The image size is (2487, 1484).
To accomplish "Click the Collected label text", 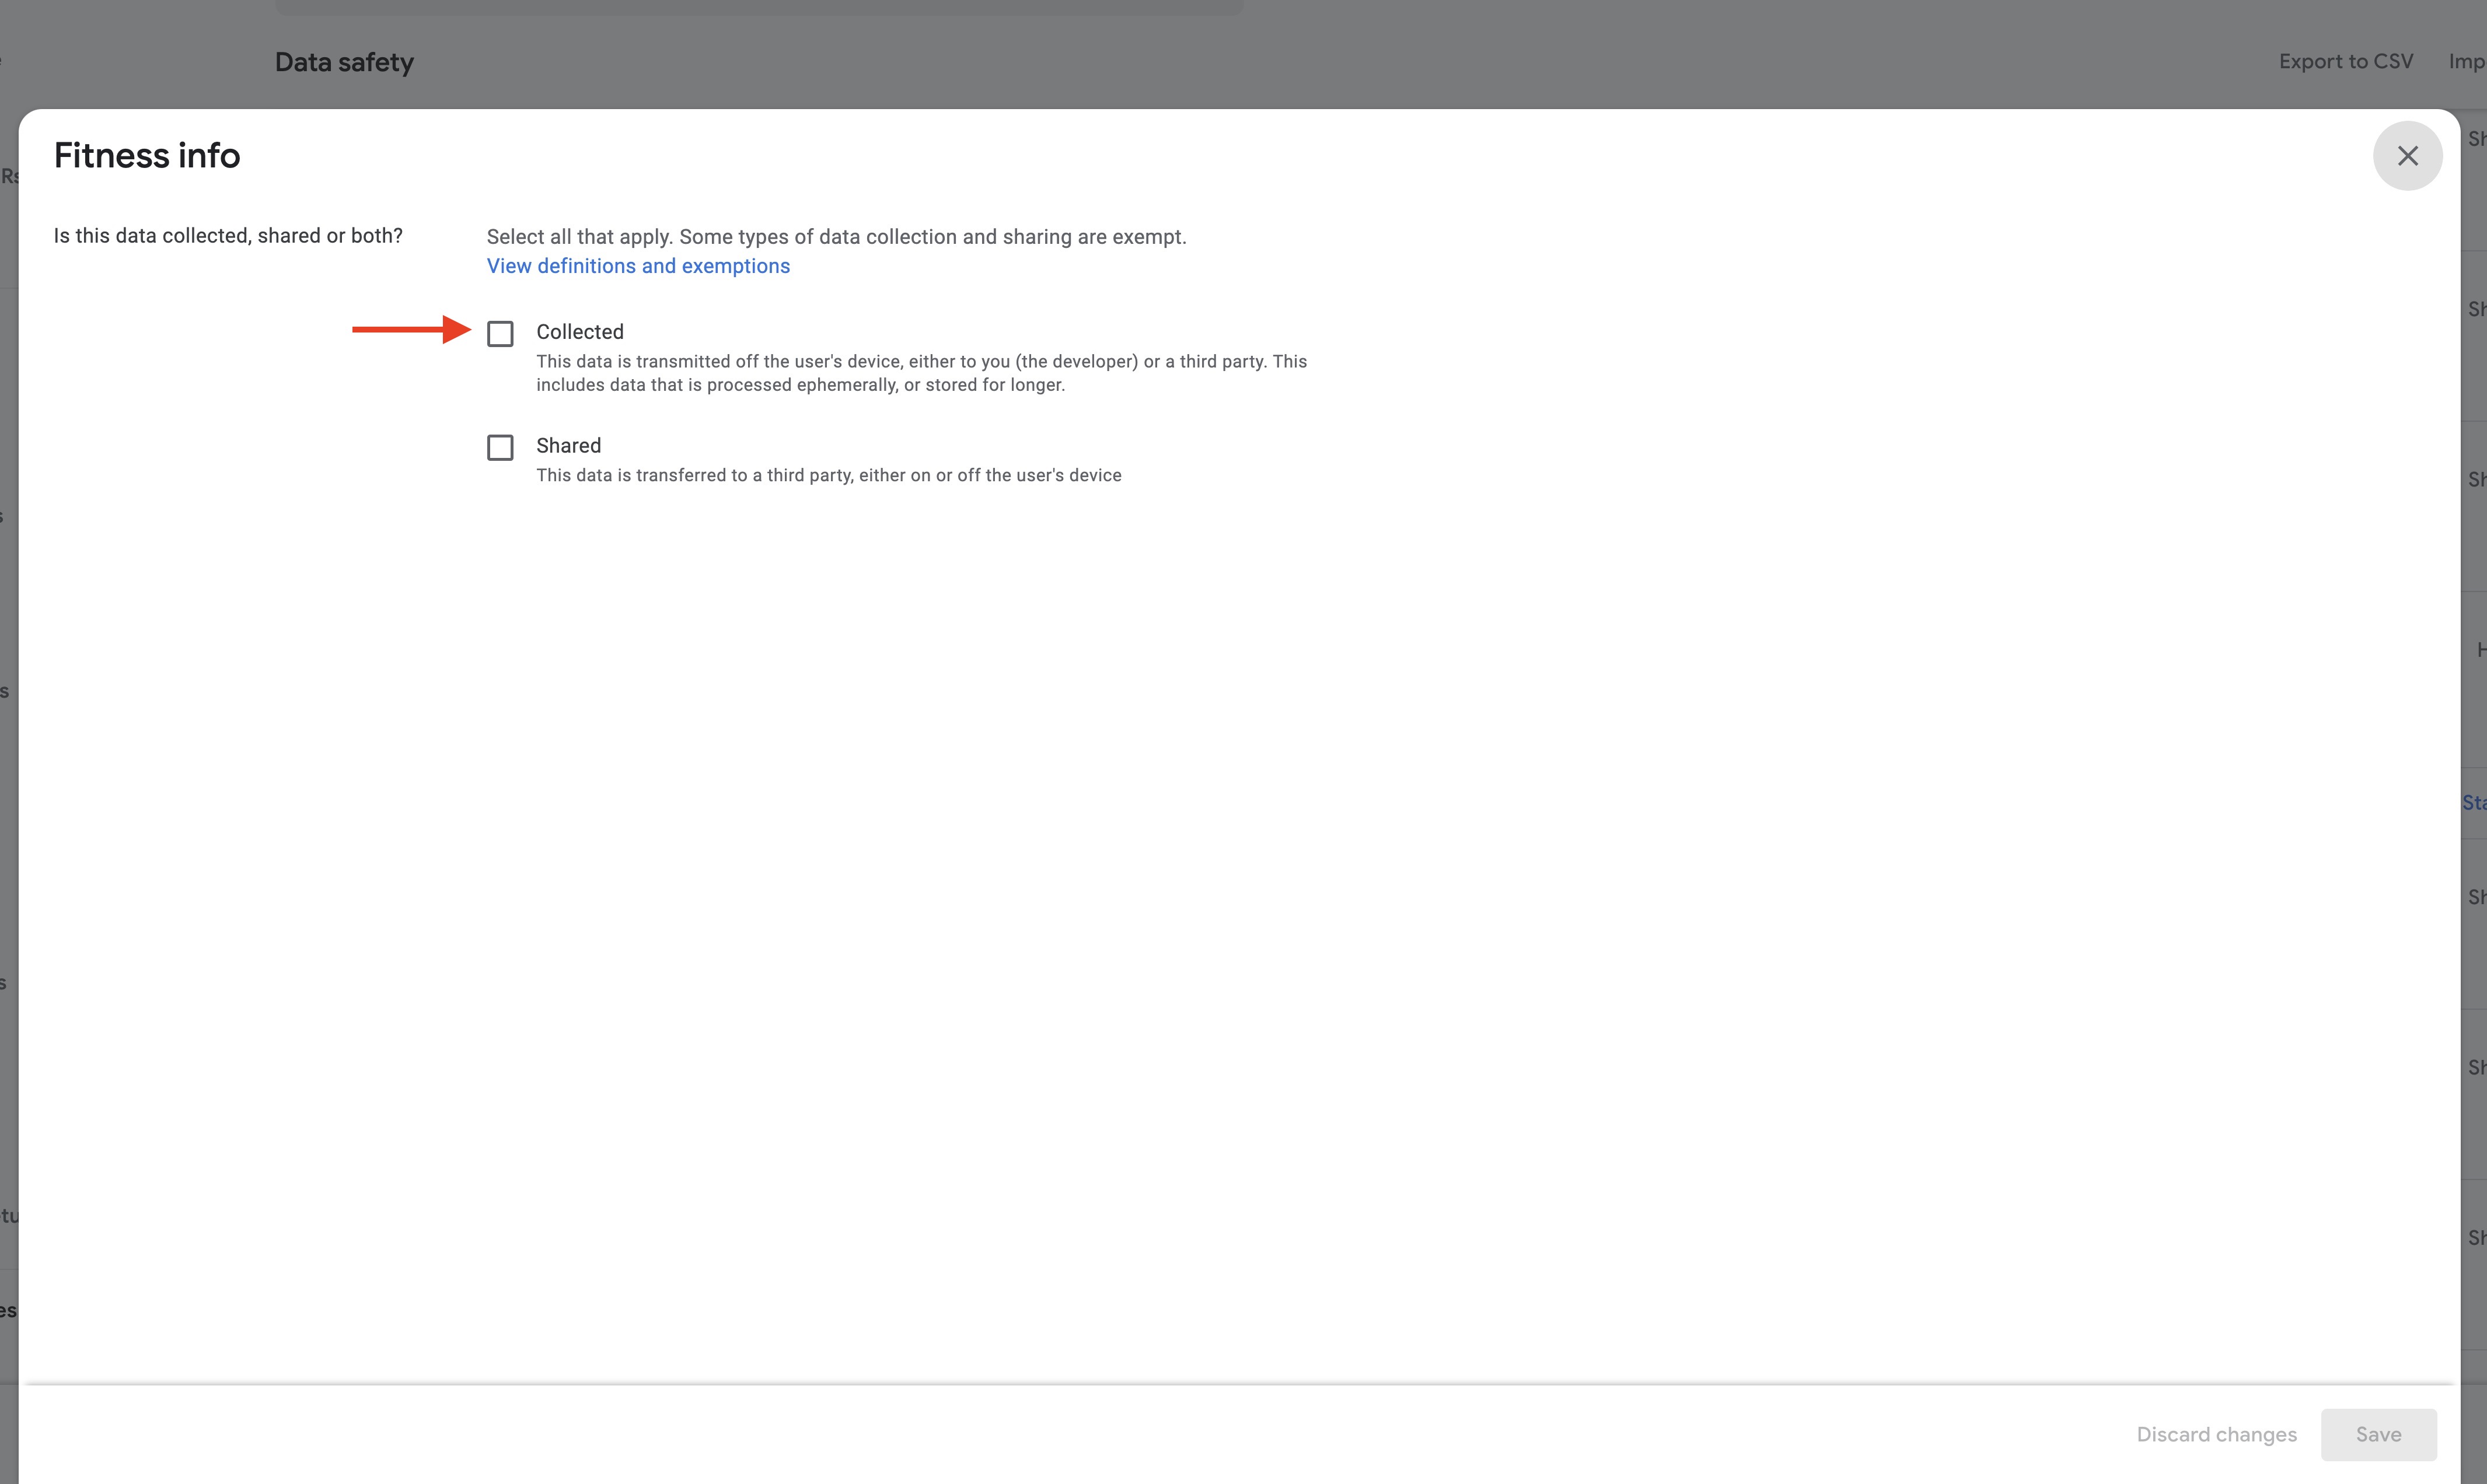I will click(580, 332).
